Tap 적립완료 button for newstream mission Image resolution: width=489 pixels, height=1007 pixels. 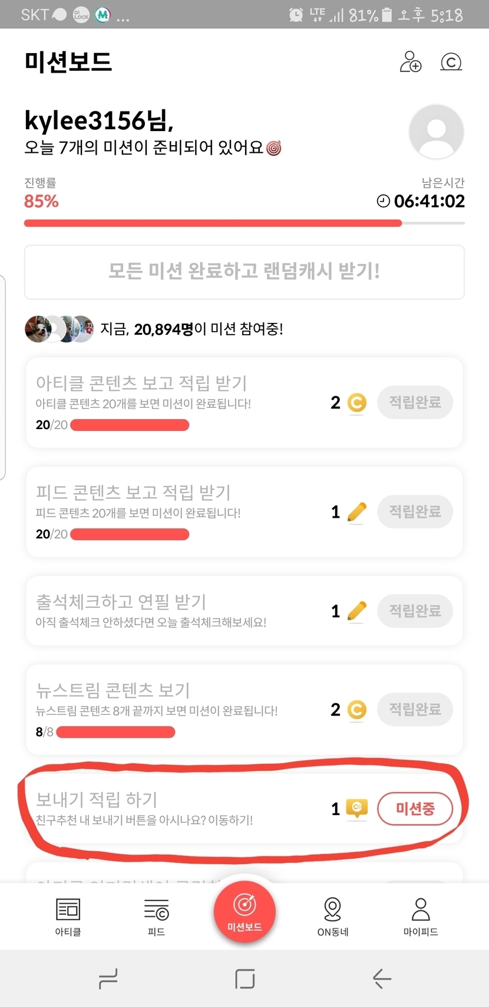(x=415, y=709)
